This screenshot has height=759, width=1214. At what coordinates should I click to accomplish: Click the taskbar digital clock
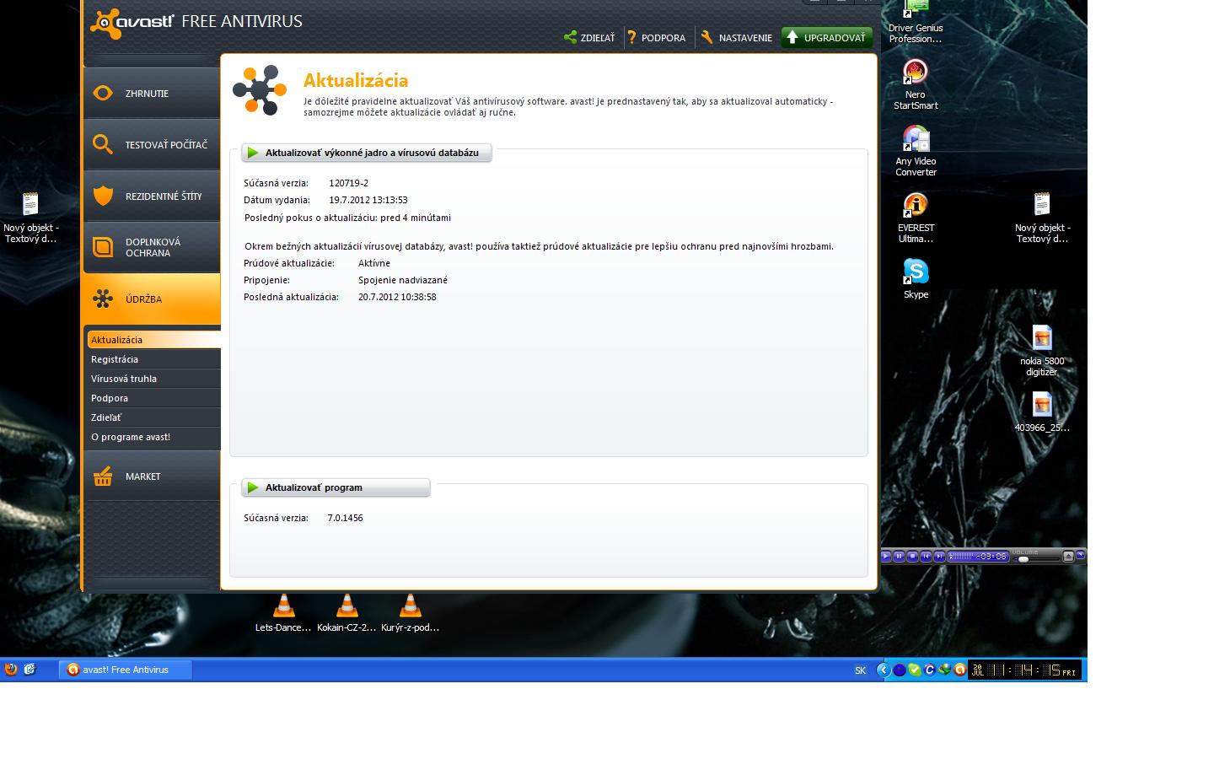[1024, 670]
